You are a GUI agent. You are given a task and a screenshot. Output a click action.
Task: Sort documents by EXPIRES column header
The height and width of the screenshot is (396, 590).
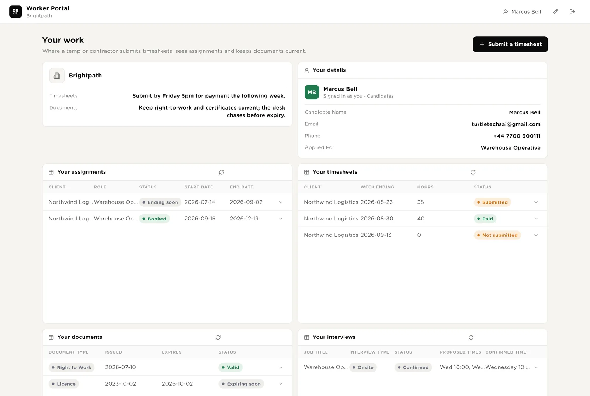tap(172, 352)
